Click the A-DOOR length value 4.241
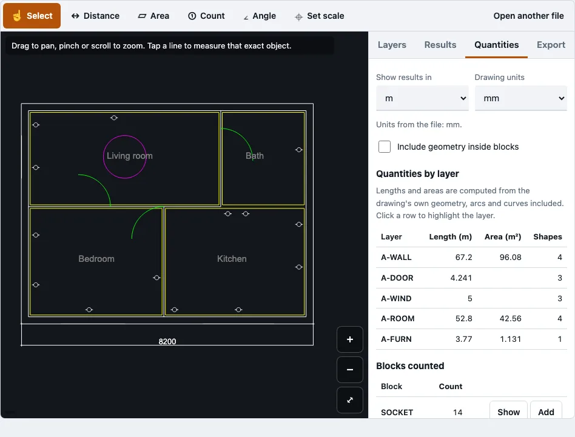The height and width of the screenshot is (437, 575). pos(461,278)
